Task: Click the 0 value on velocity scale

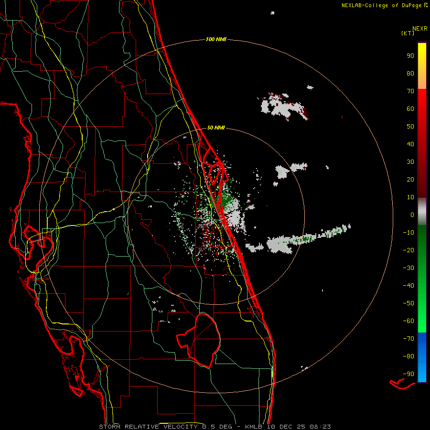Action: (412, 215)
